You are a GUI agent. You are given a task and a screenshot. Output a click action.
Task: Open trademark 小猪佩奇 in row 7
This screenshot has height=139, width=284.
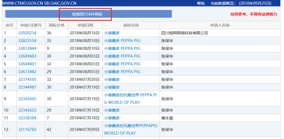pyautogui.click(x=112, y=79)
